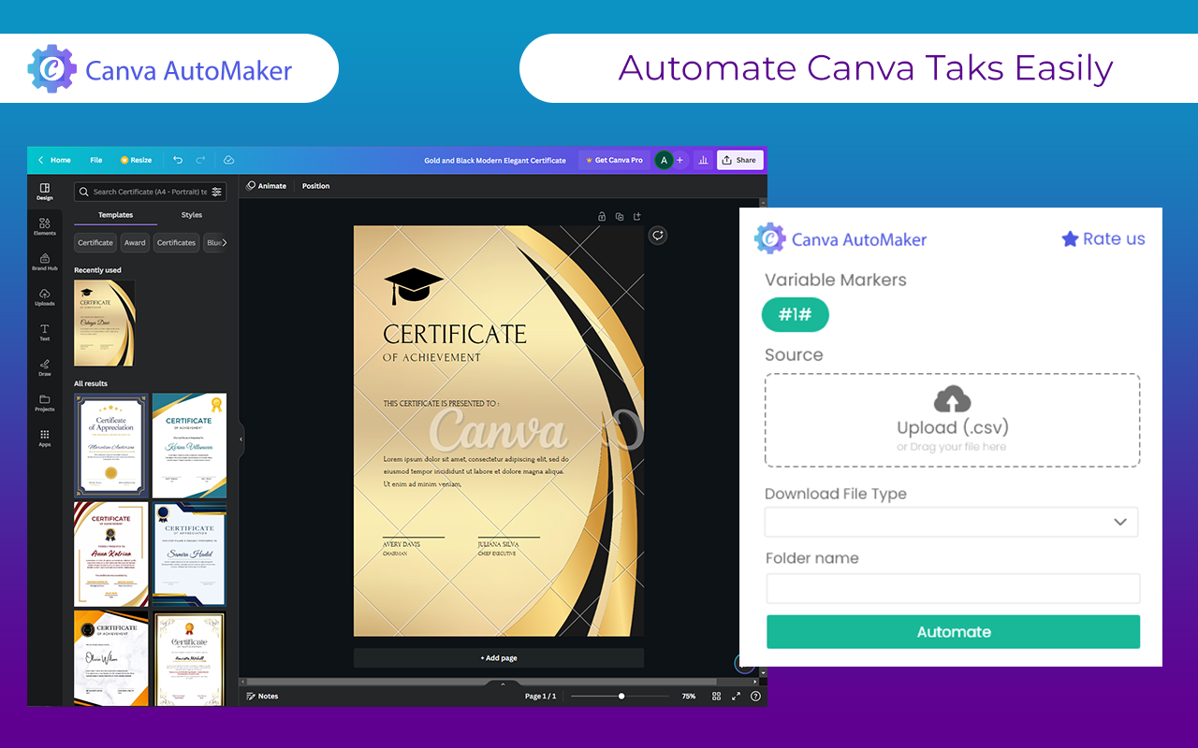Click the #1# variable marker

coord(795,315)
